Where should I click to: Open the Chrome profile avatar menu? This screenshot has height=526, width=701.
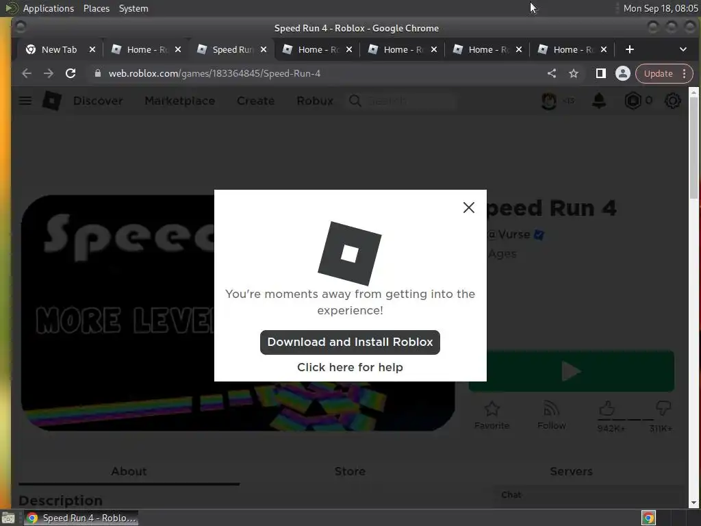point(623,73)
